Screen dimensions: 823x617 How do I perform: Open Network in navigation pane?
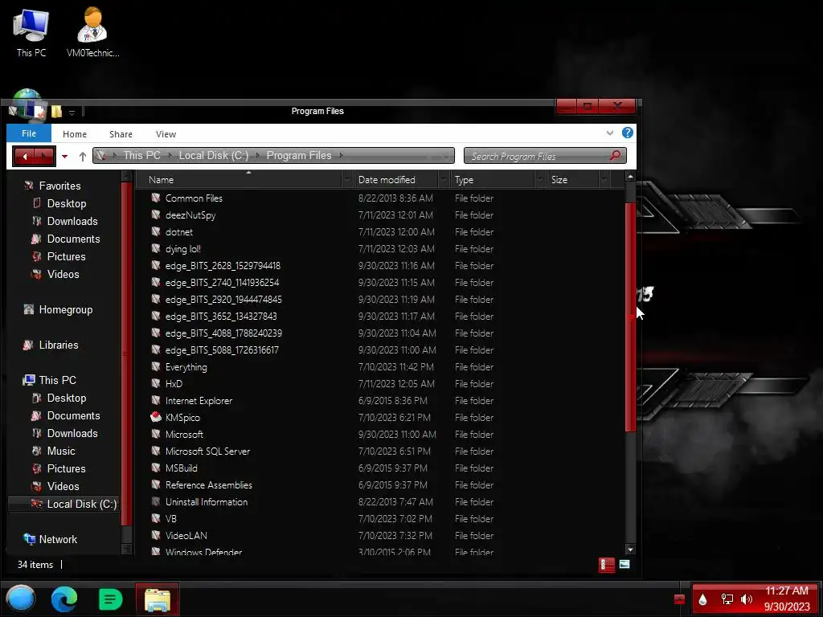[58, 539]
